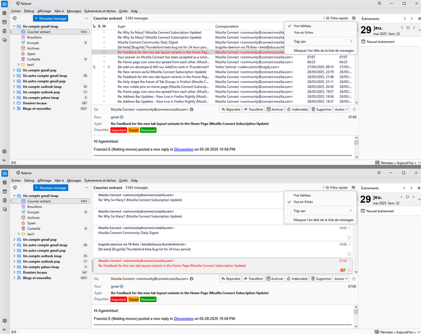The image size is (421, 334).
Task: Expand 'Un compte yahoo imap' in upper folder tree
Action: point(14,98)
